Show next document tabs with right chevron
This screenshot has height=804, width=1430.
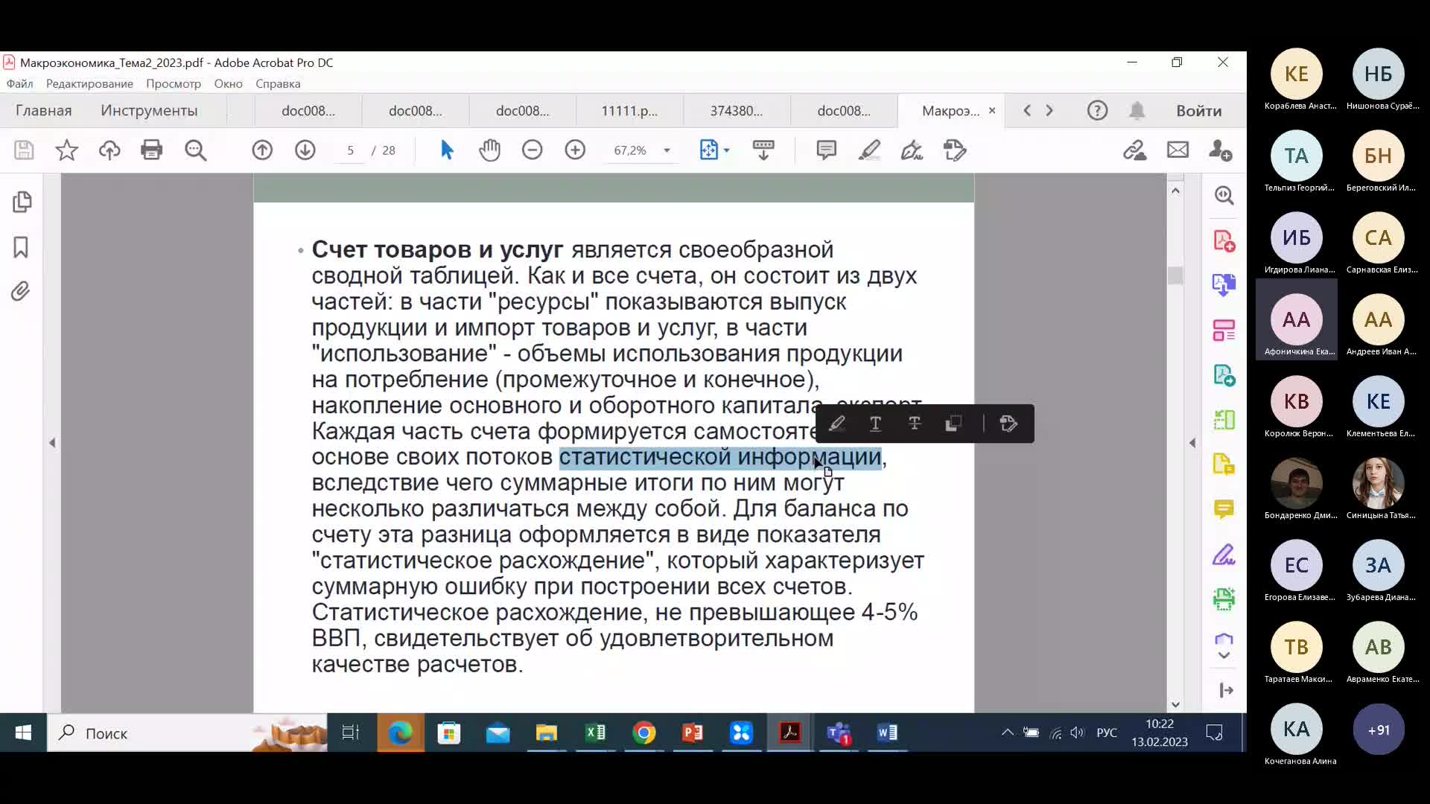pyautogui.click(x=1049, y=110)
